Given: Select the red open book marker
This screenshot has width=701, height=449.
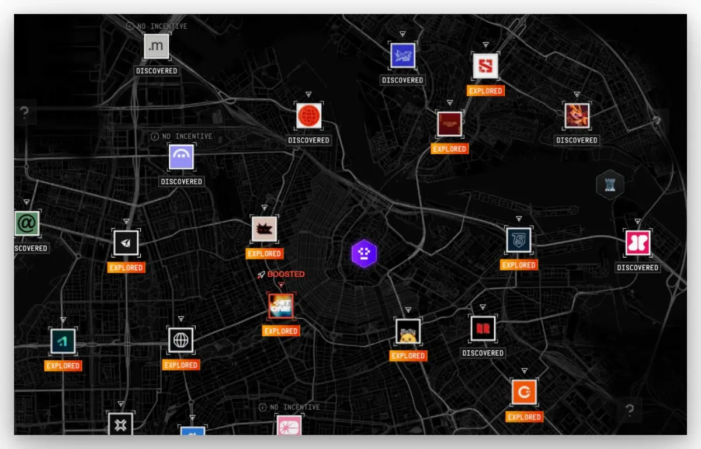Looking at the screenshot, I should 483,328.
